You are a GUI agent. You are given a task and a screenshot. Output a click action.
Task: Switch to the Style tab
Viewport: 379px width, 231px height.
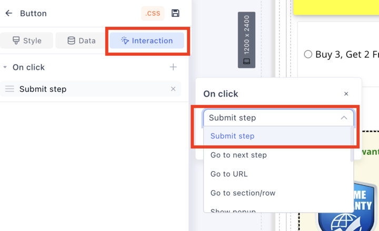(x=27, y=40)
